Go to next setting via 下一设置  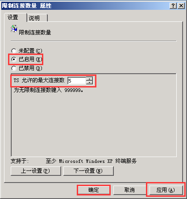tap(88, 171)
